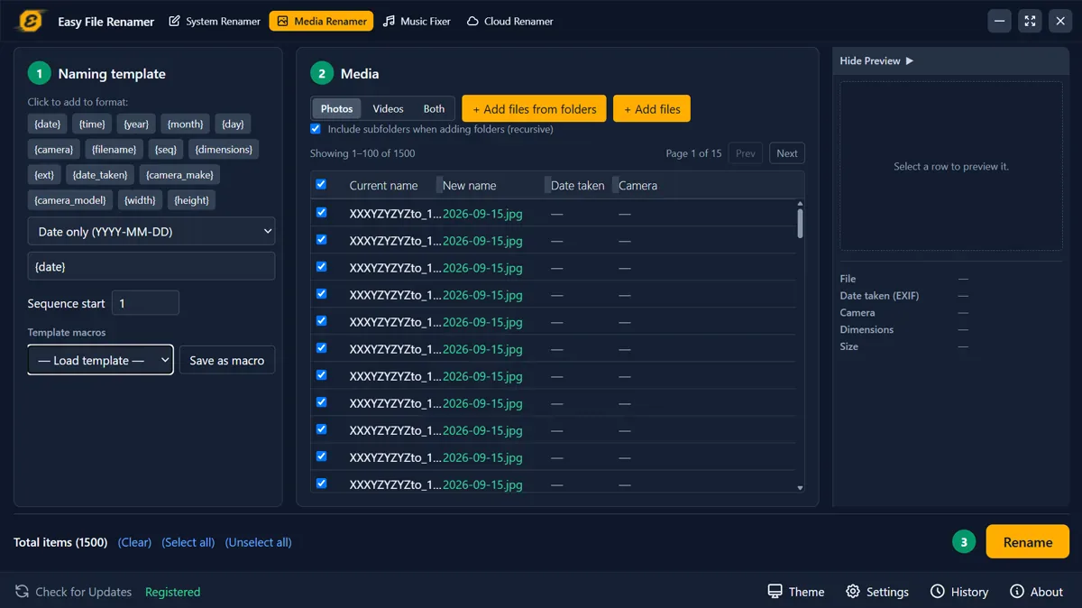1082x608 pixels.
Task: Click the Prev page button
Action: point(746,153)
